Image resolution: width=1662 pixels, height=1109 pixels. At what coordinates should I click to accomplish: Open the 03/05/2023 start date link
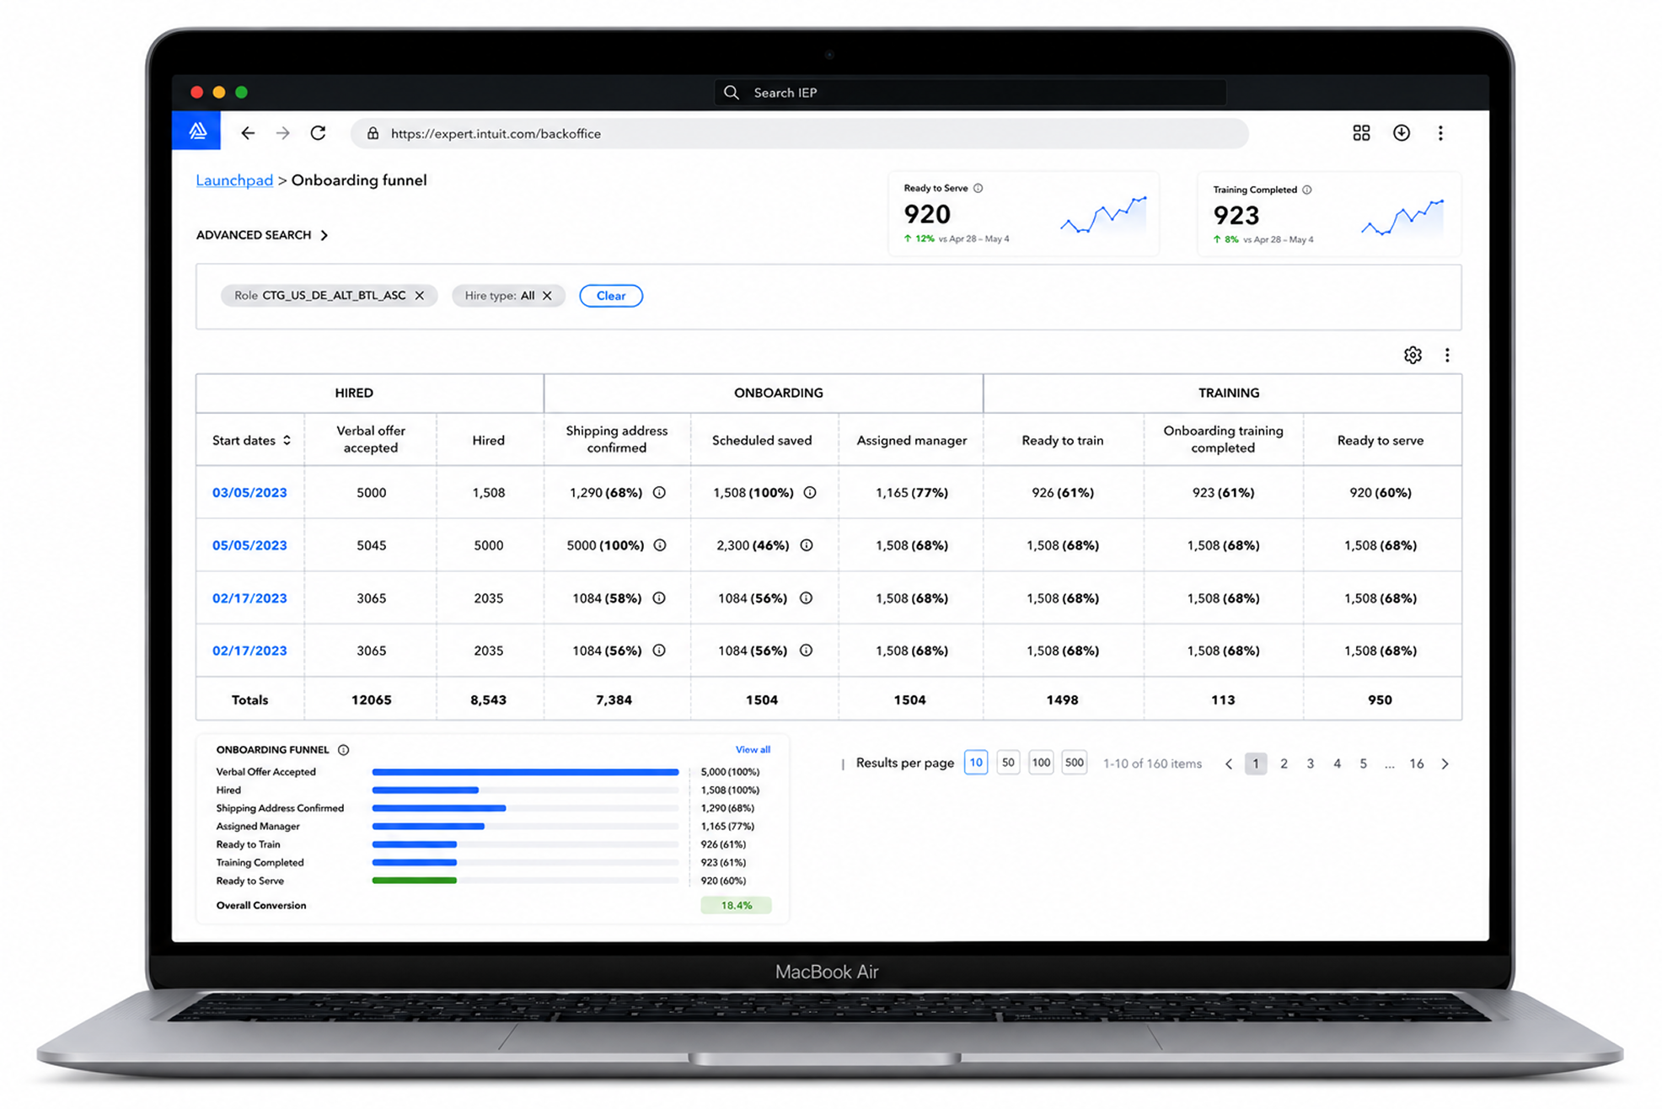249,492
